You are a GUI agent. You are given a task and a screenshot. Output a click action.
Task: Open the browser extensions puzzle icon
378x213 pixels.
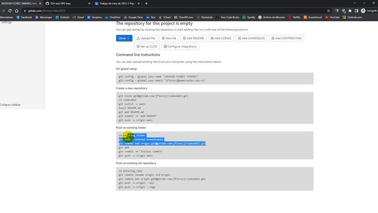(x=350, y=11)
